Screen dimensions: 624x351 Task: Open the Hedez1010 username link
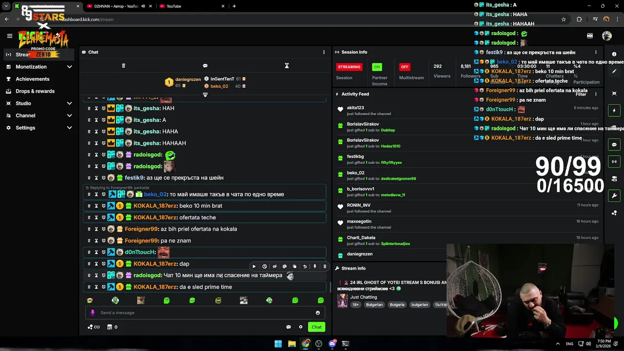click(x=390, y=146)
